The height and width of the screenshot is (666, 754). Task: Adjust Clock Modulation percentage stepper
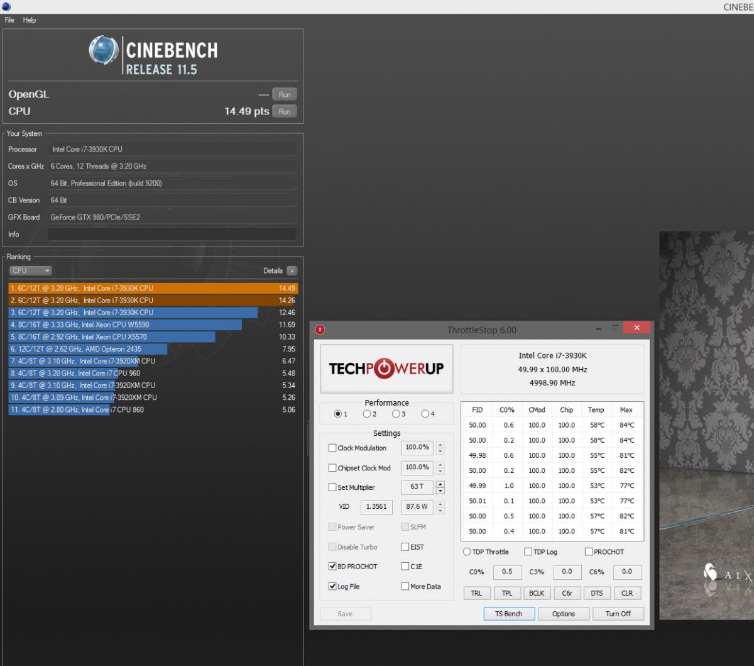pos(440,448)
